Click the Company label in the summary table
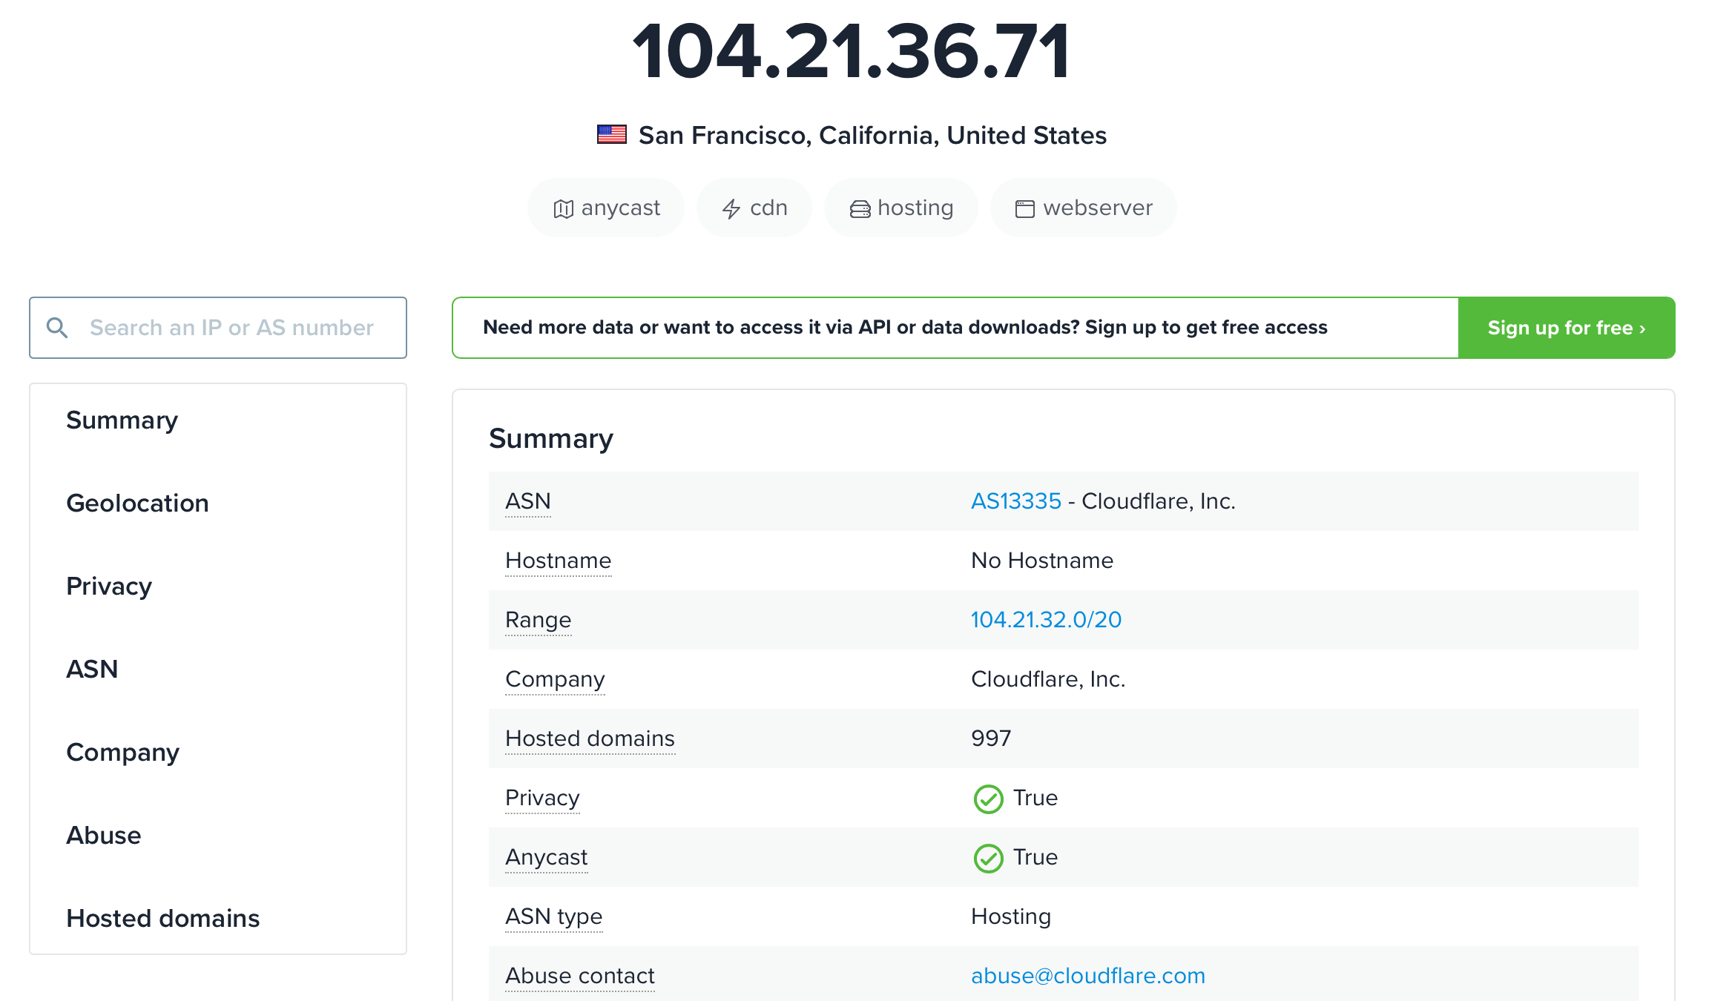1709x1001 pixels. pos(555,680)
